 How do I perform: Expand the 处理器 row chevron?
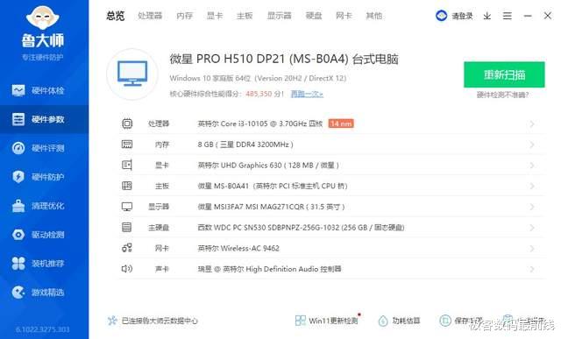coord(532,124)
